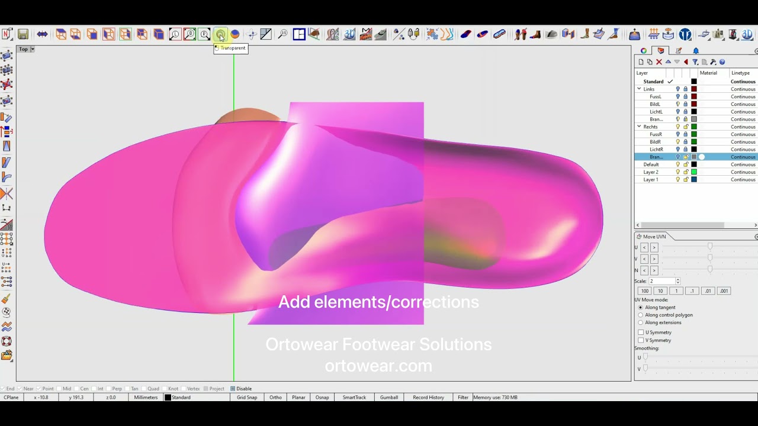Click the Save file icon in toolbar
This screenshot has height=426, width=758.
point(23,34)
